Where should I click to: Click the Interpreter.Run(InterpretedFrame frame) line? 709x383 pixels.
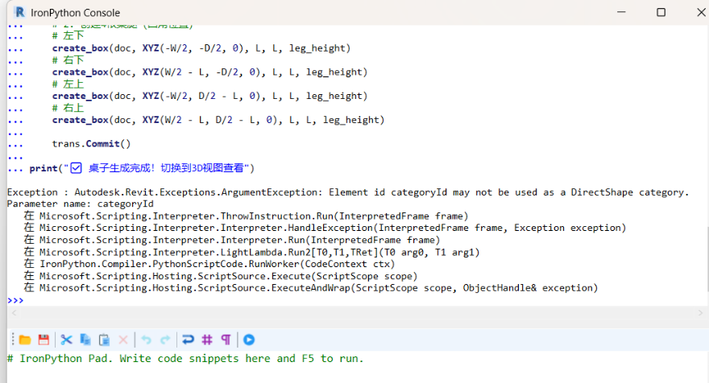(232, 240)
